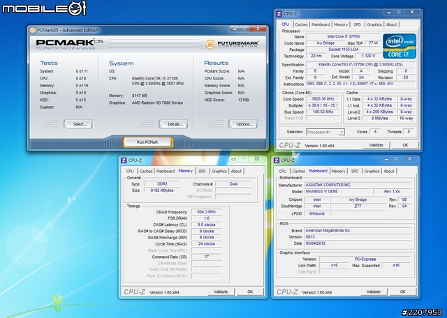
Task: Select CPU tab in Mainboard CPU-Z window
Action: pos(283,172)
